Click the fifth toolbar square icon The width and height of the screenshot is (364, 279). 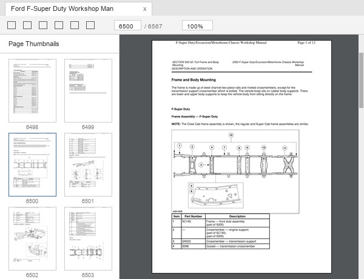pos(75,25)
